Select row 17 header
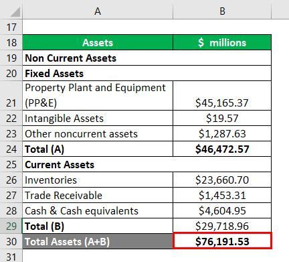The width and height of the screenshot is (289, 262). click(11, 27)
